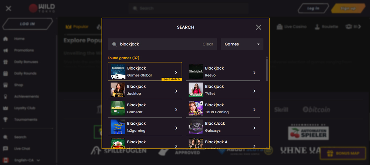
Task: Open Loyalty Club in sidebar
Action: tap(25, 108)
